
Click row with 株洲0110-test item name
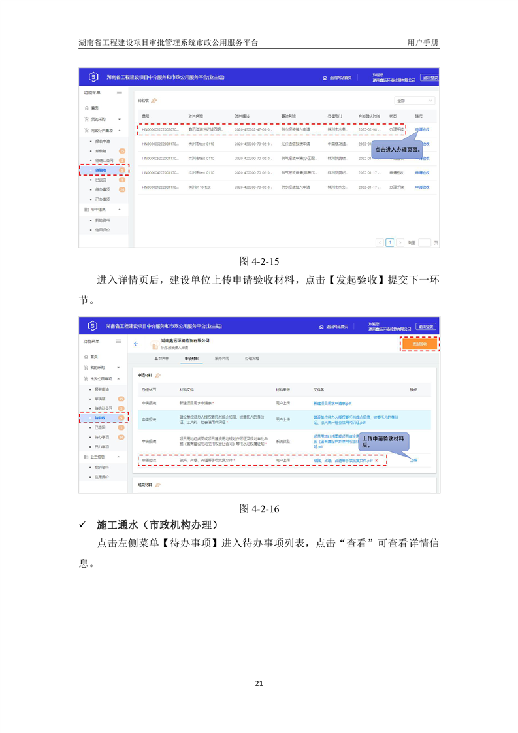287,187
